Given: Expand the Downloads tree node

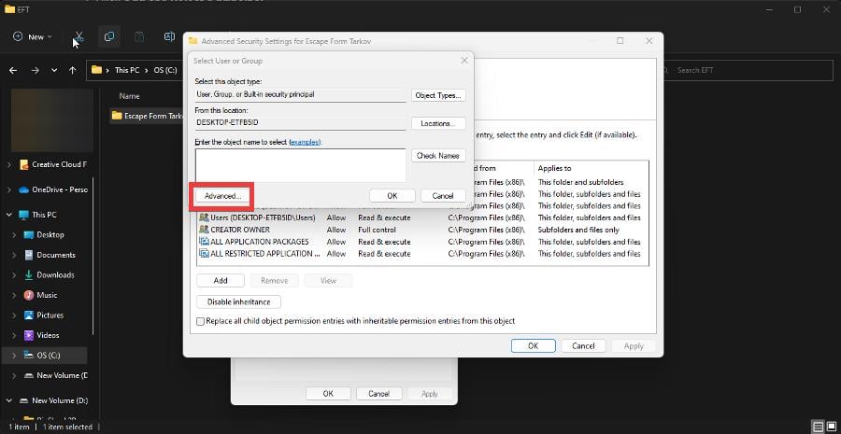Looking at the screenshot, I should [14, 275].
